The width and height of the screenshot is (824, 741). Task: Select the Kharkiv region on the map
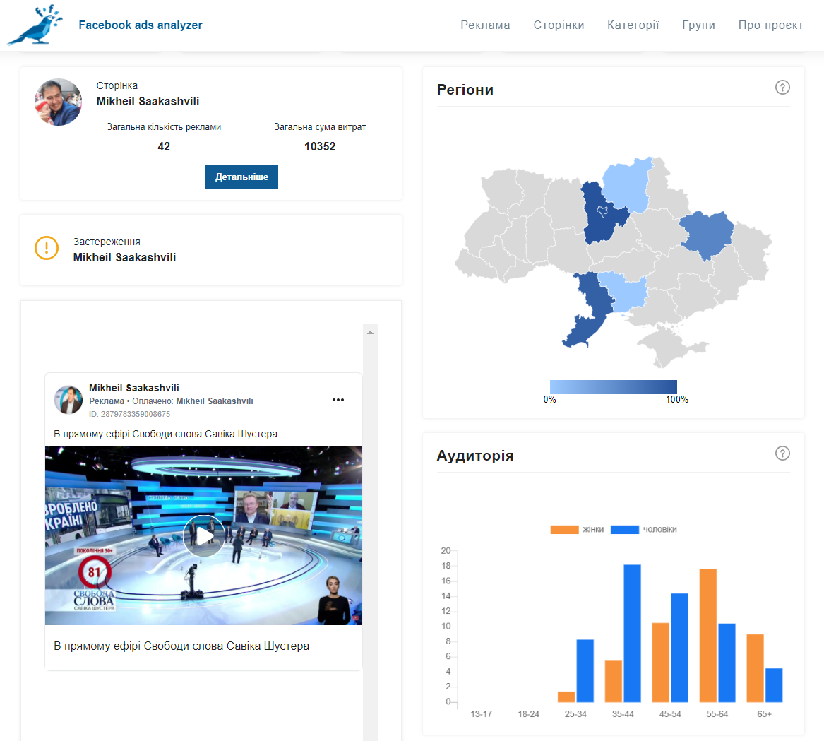(x=707, y=234)
